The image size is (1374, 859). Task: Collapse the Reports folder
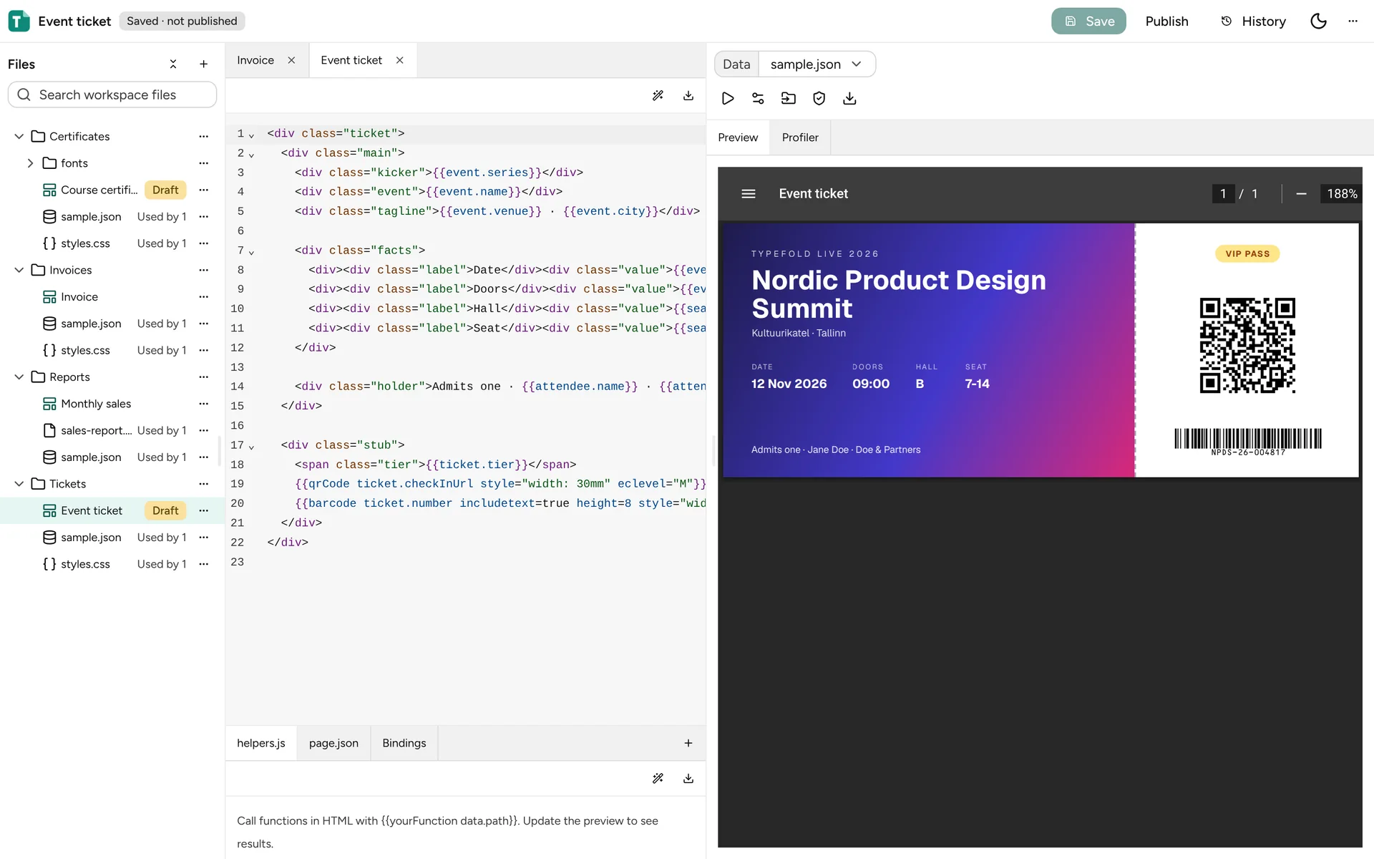click(x=19, y=377)
